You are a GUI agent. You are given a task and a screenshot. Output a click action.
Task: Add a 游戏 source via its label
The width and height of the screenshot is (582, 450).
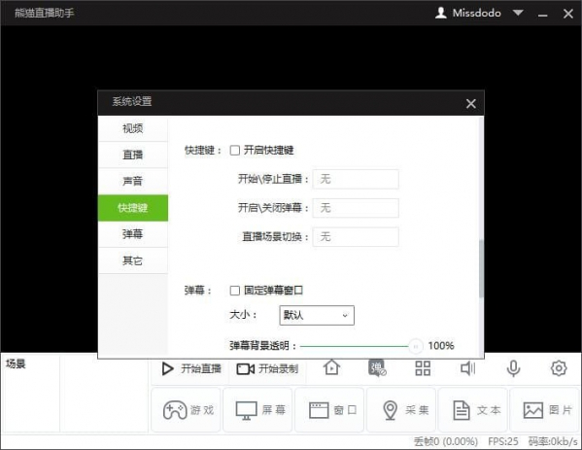coord(202,410)
